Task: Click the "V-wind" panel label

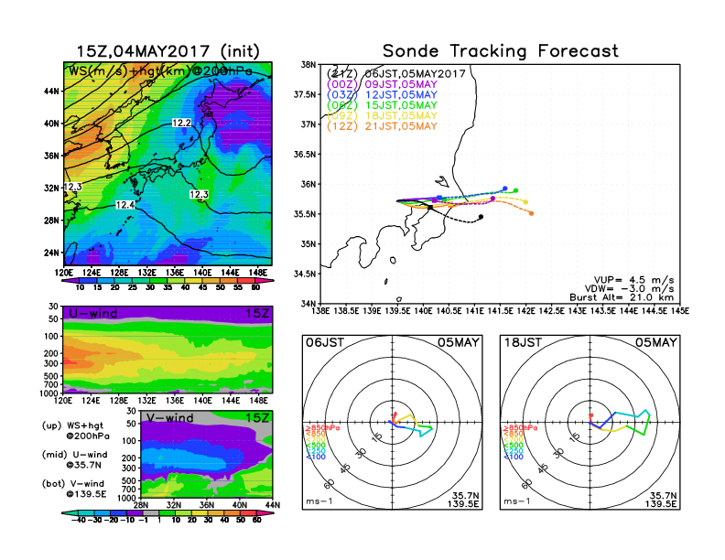Action: tap(170, 418)
